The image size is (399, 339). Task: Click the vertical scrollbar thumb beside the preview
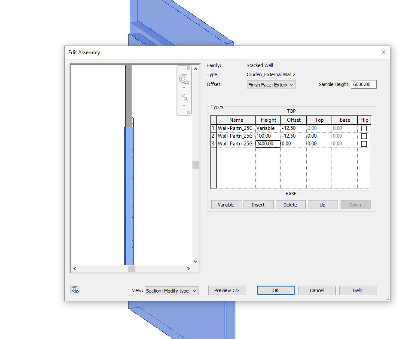pyautogui.click(x=195, y=165)
